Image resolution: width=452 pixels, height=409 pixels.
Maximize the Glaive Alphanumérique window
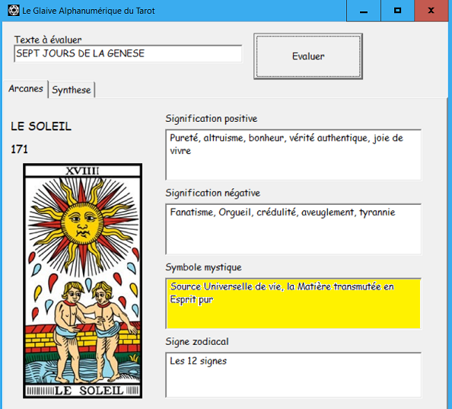point(397,11)
